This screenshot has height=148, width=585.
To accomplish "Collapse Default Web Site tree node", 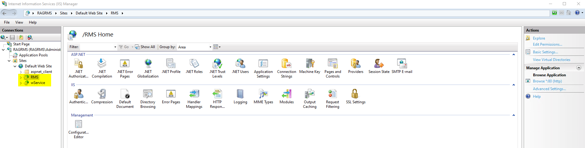I will 15,66.
